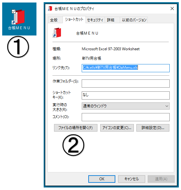Viewport: 181px width, 190px height.
Task: Click the large shortcut icon beside 台帳MENU name
Action: (57, 33)
